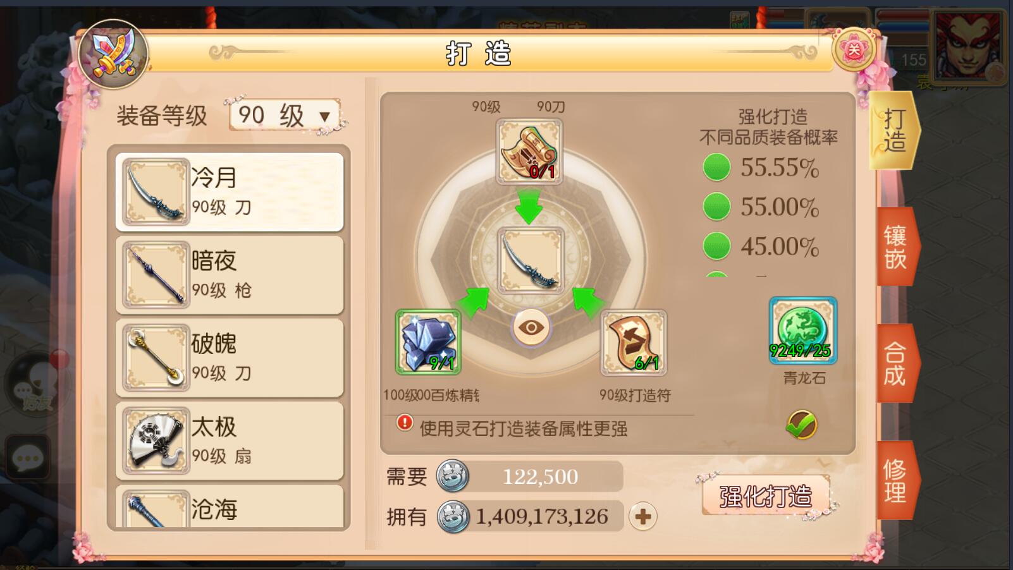Toggle the green checkmark under 青龙石
The image size is (1013, 570).
801,425
